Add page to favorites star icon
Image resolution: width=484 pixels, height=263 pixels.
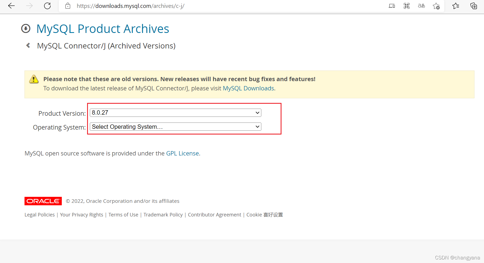pos(436,6)
